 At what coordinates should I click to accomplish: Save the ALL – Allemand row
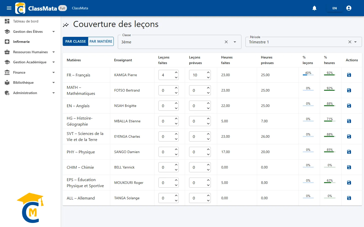click(349, 198)
